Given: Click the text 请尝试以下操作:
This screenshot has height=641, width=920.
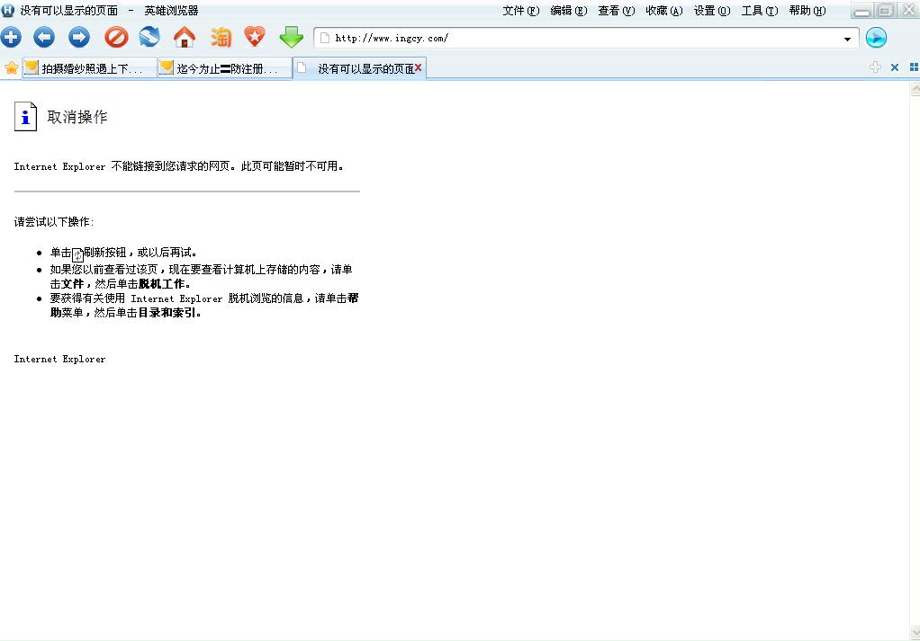Looking at the screenshot, I should (x=53, y=221).
